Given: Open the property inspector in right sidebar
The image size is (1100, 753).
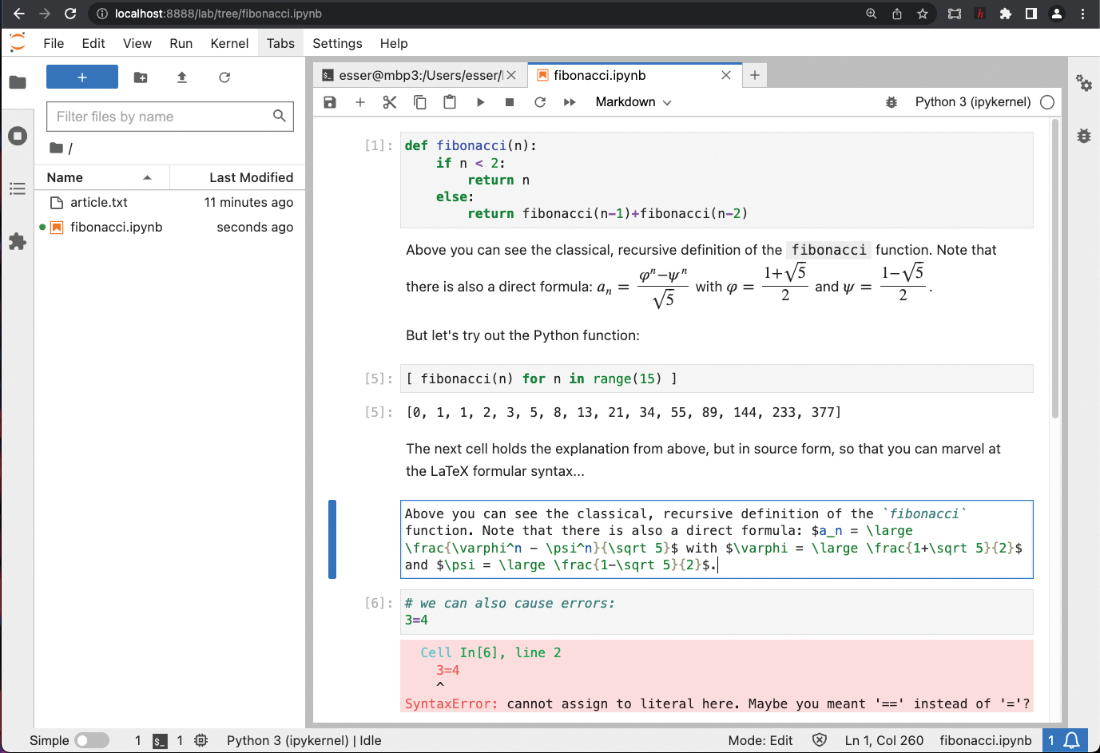Looking at the screenshot, I should pos(1083,83).
